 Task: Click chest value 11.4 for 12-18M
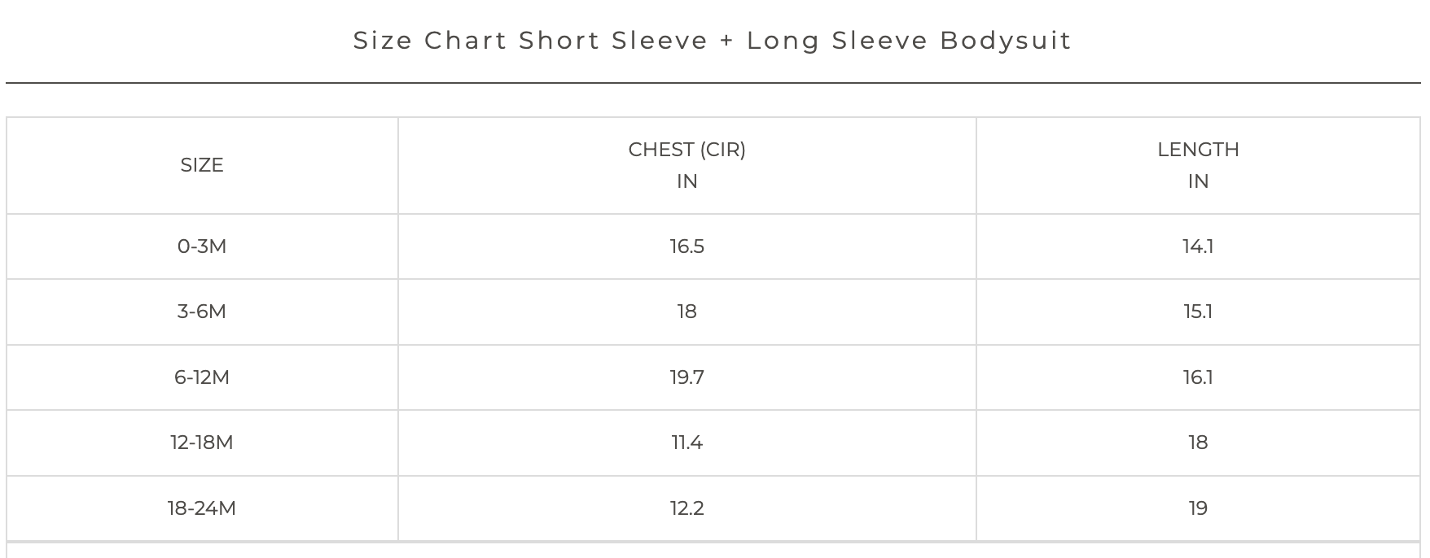tap(686, 442)
